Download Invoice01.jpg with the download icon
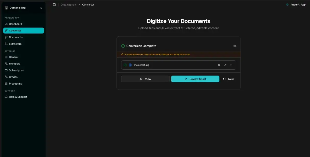Image resolution: width=310 pixels, height=157 pixels. [231, 65]
